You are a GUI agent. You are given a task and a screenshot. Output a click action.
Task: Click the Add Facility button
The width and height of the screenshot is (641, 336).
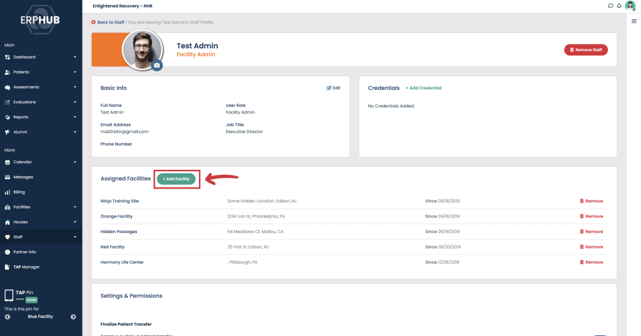[x=176, y=179]
